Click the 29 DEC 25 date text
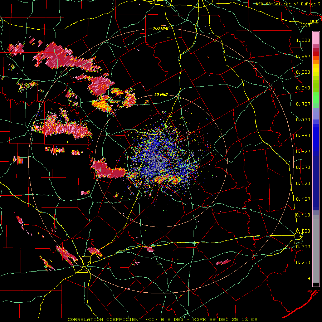The height and width of the screenshot is (322, 322). [x=224, y=319]
